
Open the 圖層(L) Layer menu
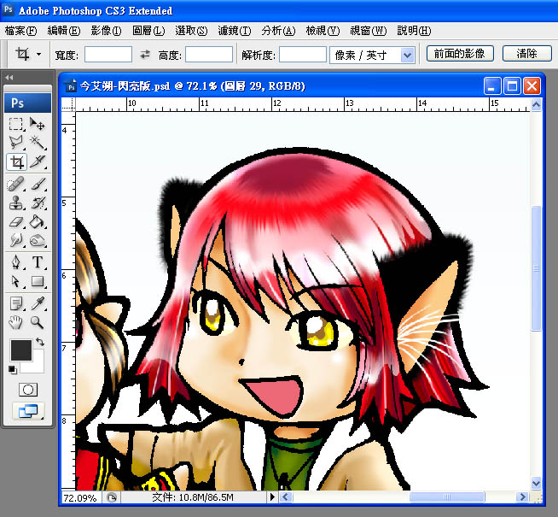click(148, 31)
